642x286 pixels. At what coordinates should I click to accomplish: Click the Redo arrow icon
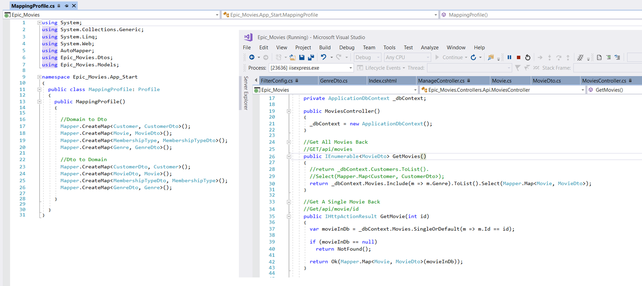(x=339, y=57)
